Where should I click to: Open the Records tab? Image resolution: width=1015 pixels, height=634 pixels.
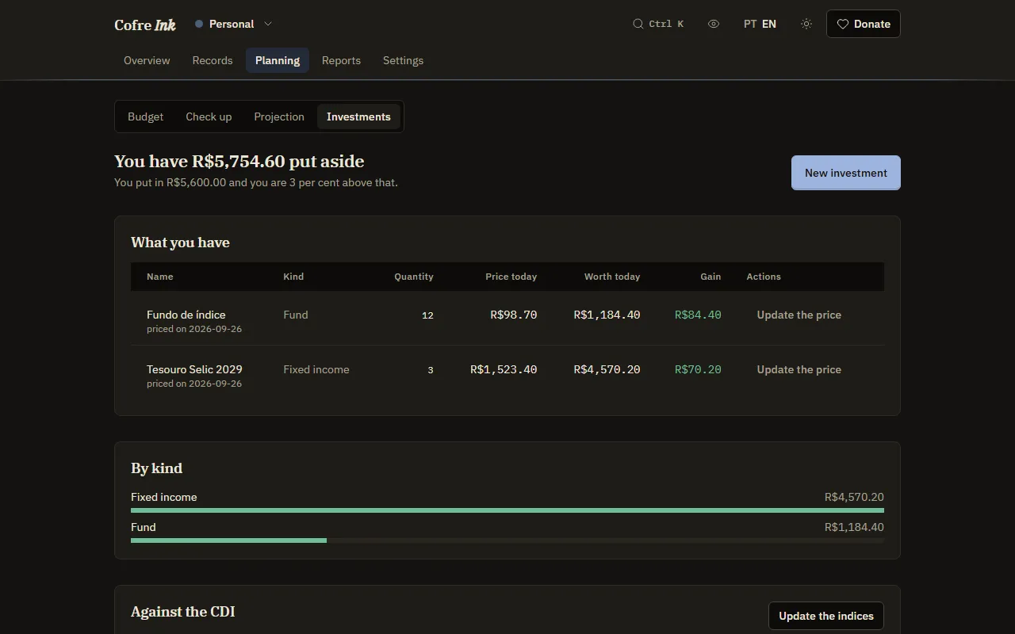(x=213, y=60)
